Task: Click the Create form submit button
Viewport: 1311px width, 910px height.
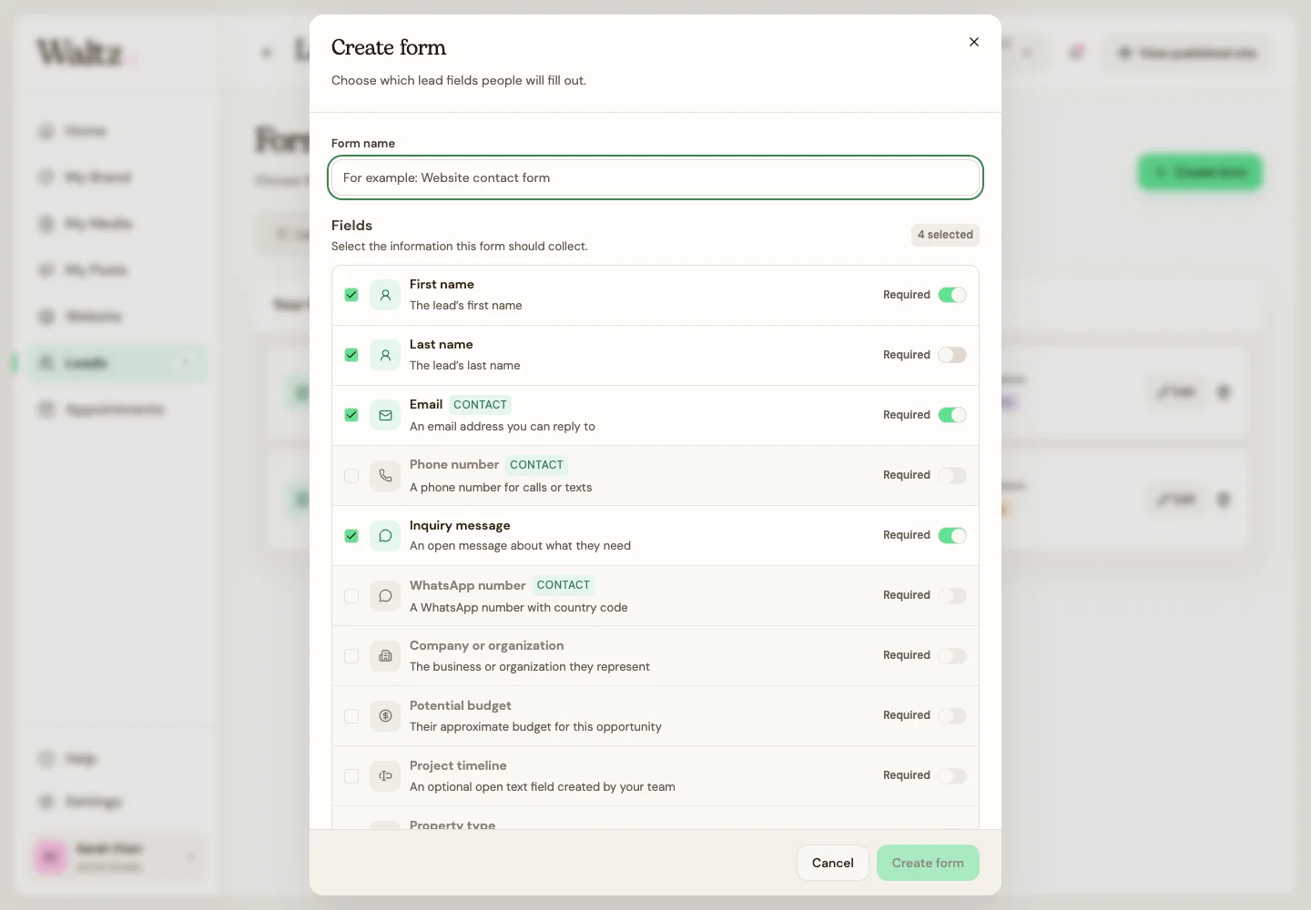Action: pyautogui.click(x=928, y=863)
